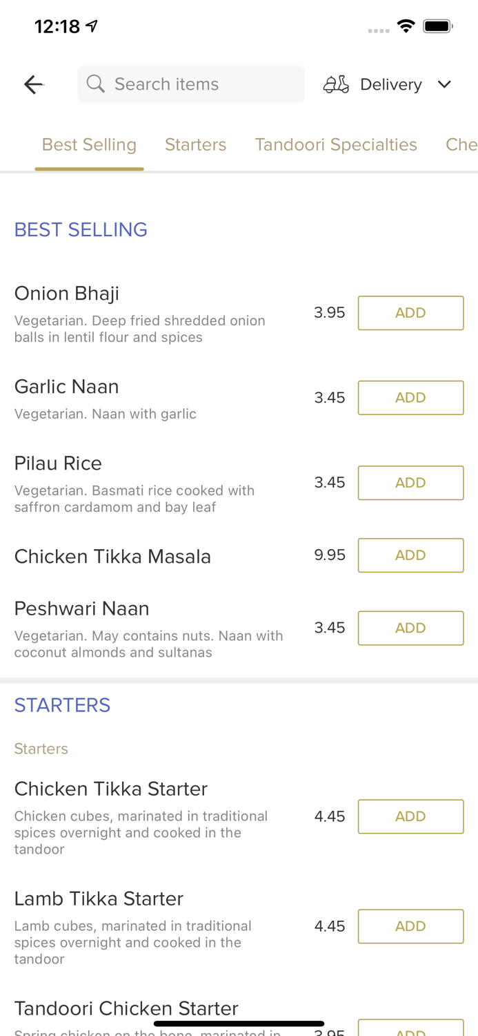
Task: Open the Tandoori Specialties tab
Action: click(336, 144)
